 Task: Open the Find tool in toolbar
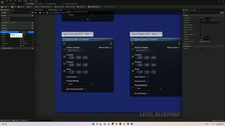(37, 7)
